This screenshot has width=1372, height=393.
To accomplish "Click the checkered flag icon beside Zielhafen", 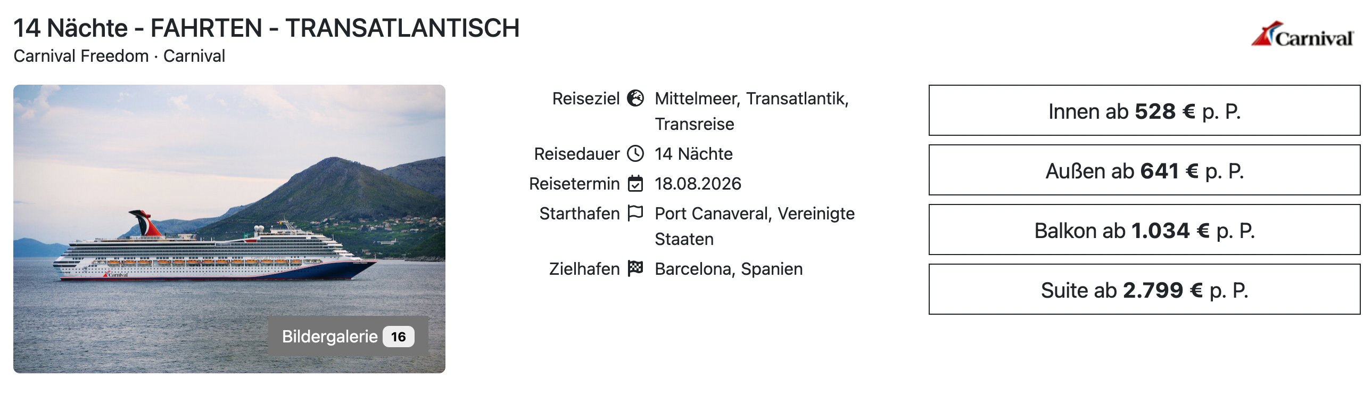I will [635, 268].
